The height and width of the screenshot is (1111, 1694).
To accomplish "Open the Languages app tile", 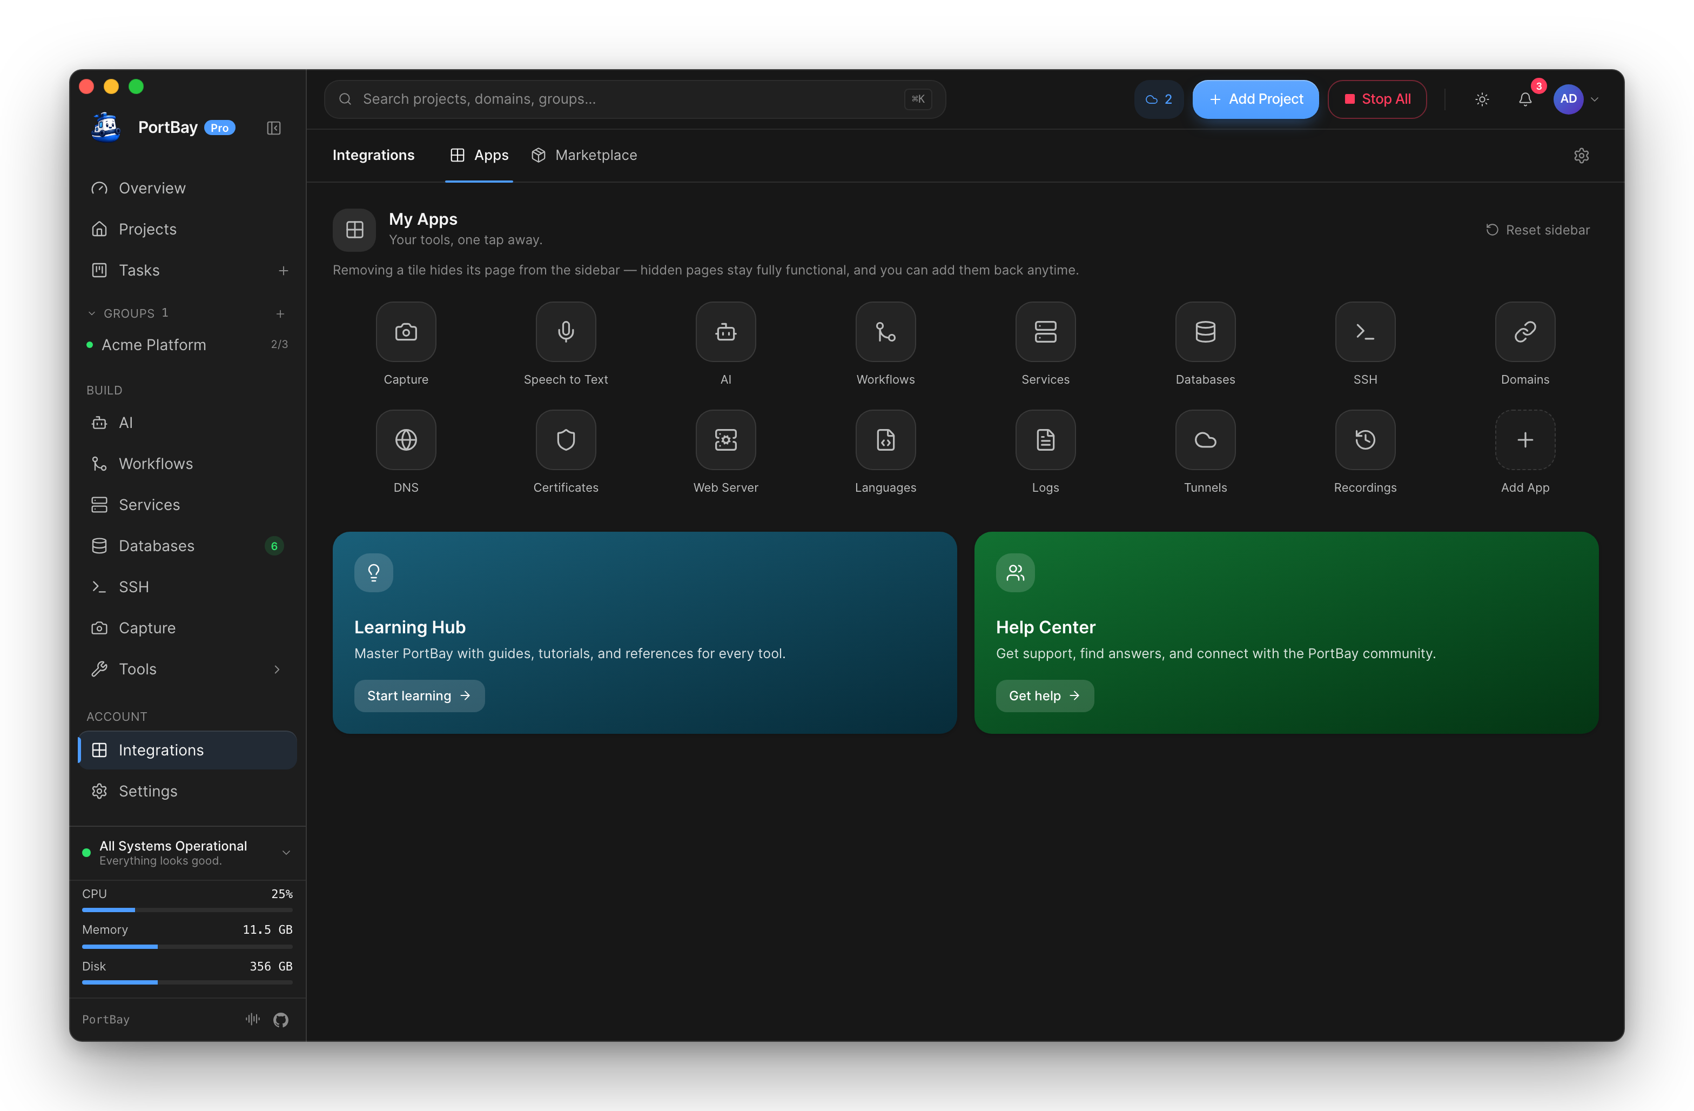I will point(885,439).
